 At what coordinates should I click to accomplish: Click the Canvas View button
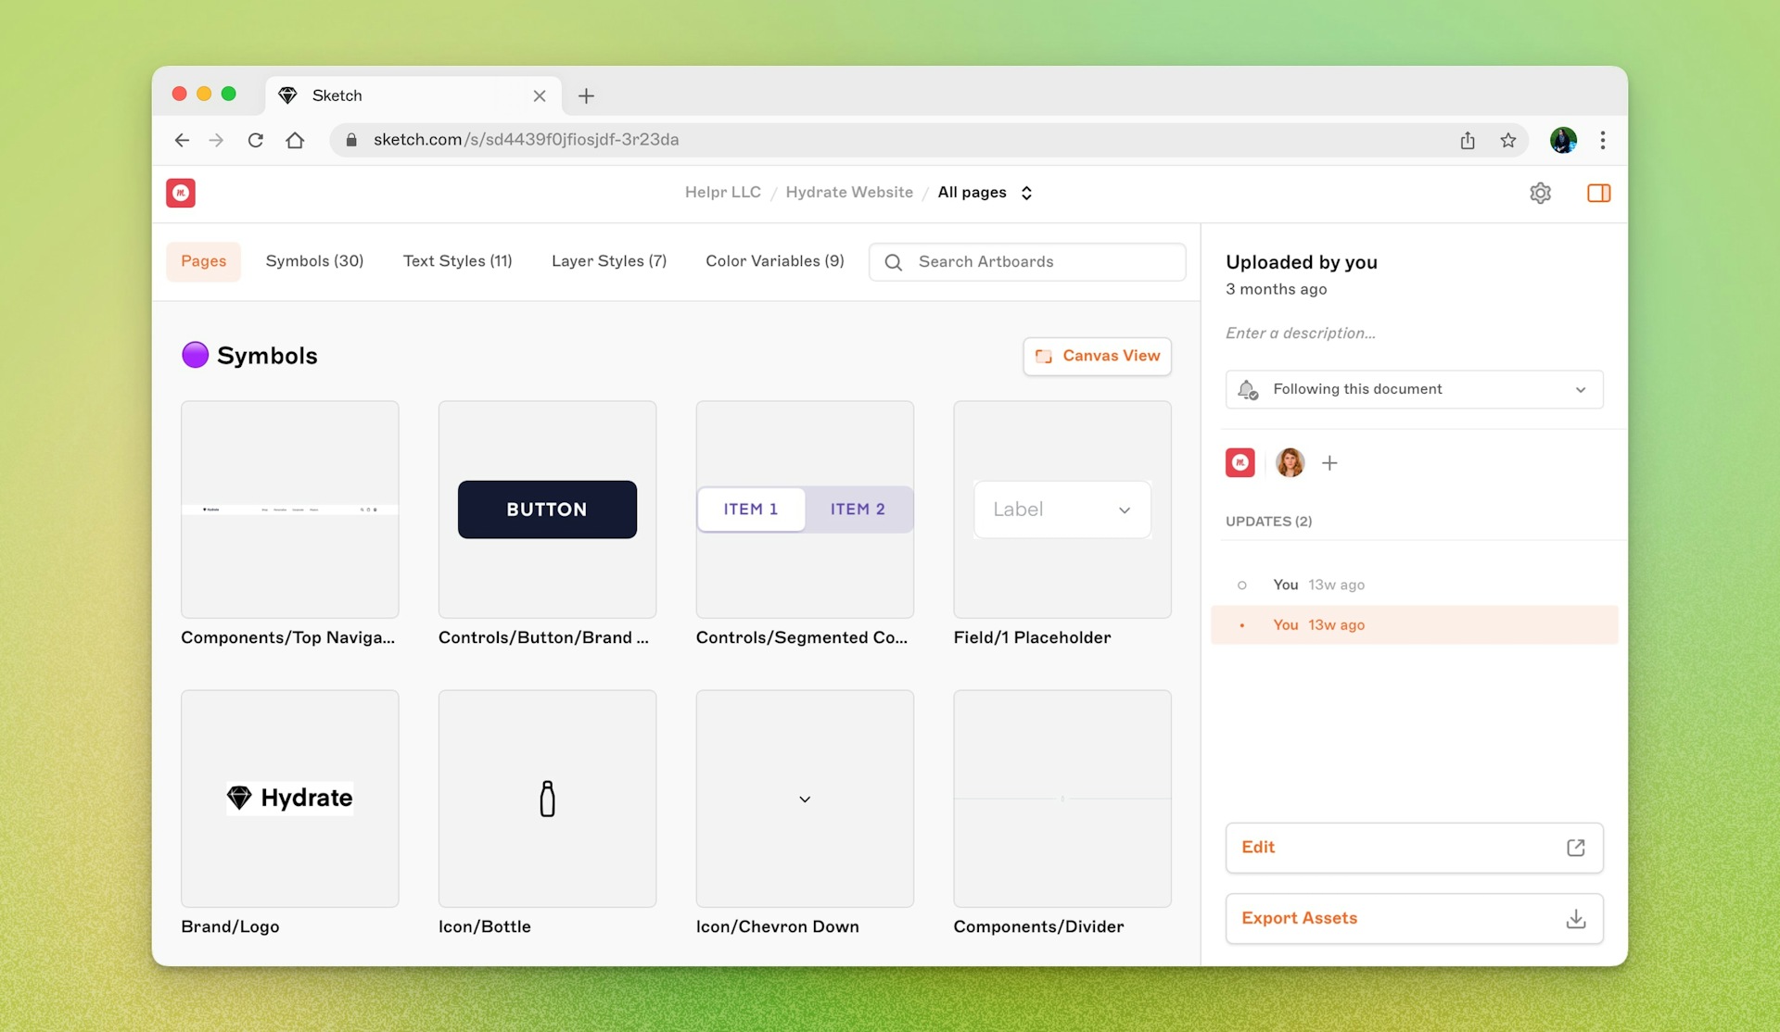point(1097,356)
